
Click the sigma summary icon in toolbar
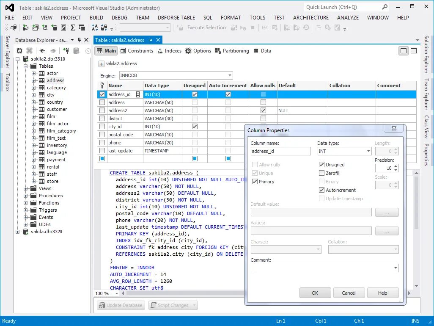click(73, 28)
